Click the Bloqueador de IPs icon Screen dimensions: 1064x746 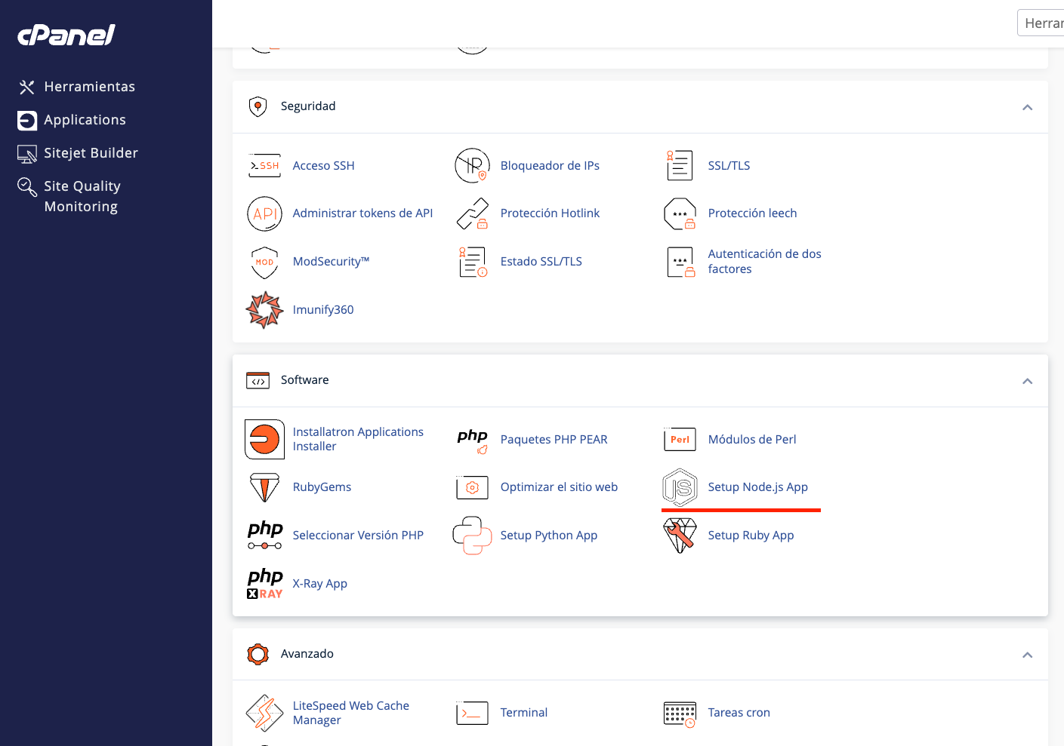473,166
